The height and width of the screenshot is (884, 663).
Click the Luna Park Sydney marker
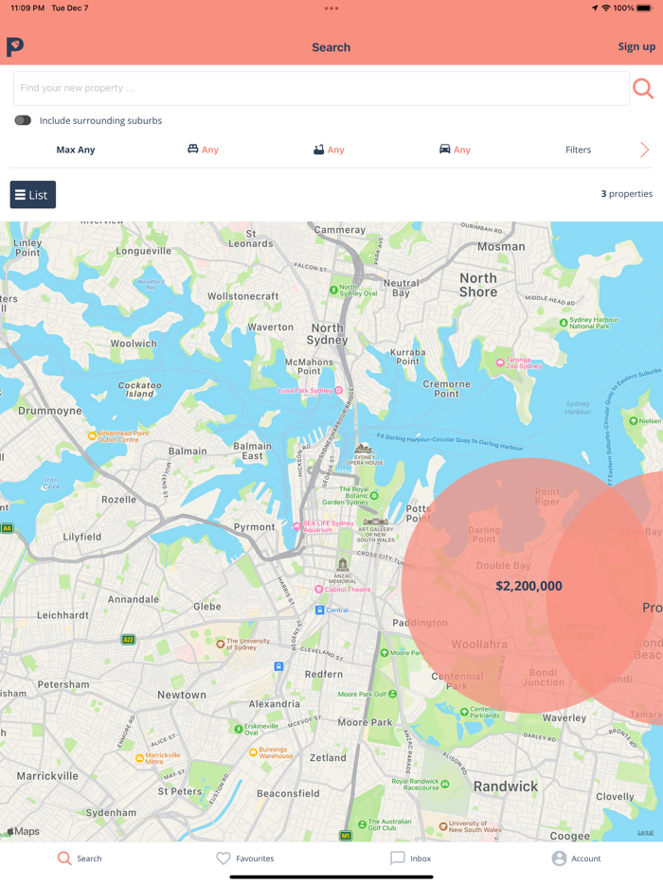[338, 390]
